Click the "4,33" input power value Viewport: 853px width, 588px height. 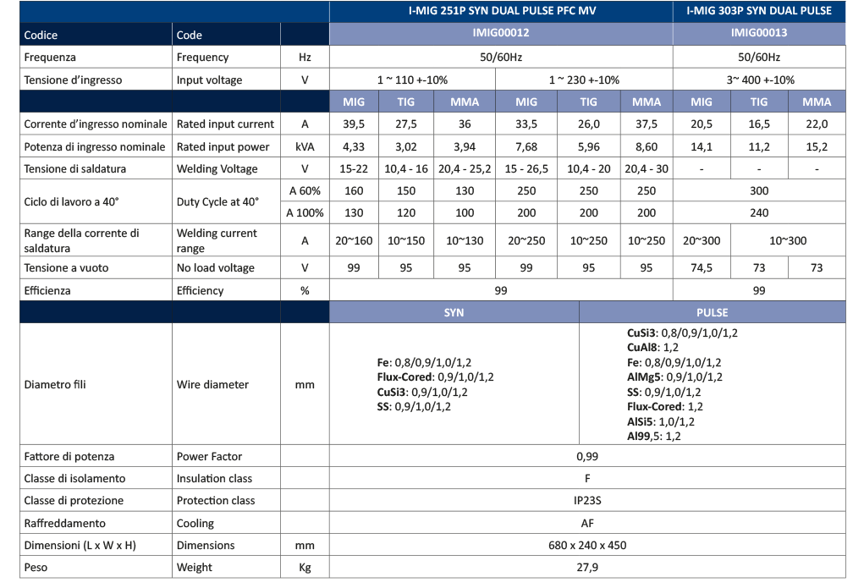coord(354,147)
